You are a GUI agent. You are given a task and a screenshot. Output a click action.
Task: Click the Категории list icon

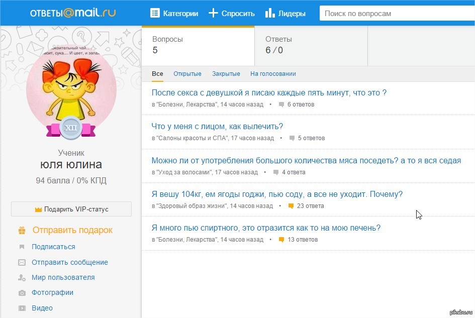(155, 13)
